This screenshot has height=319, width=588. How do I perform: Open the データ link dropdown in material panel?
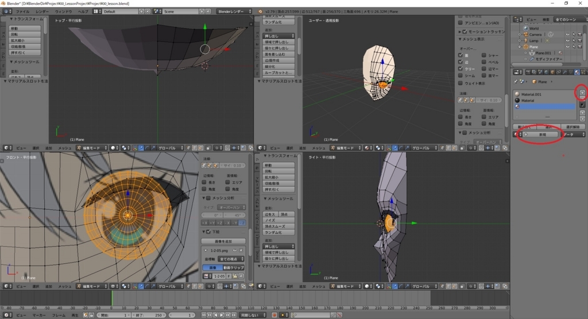[x=574, y=134]
